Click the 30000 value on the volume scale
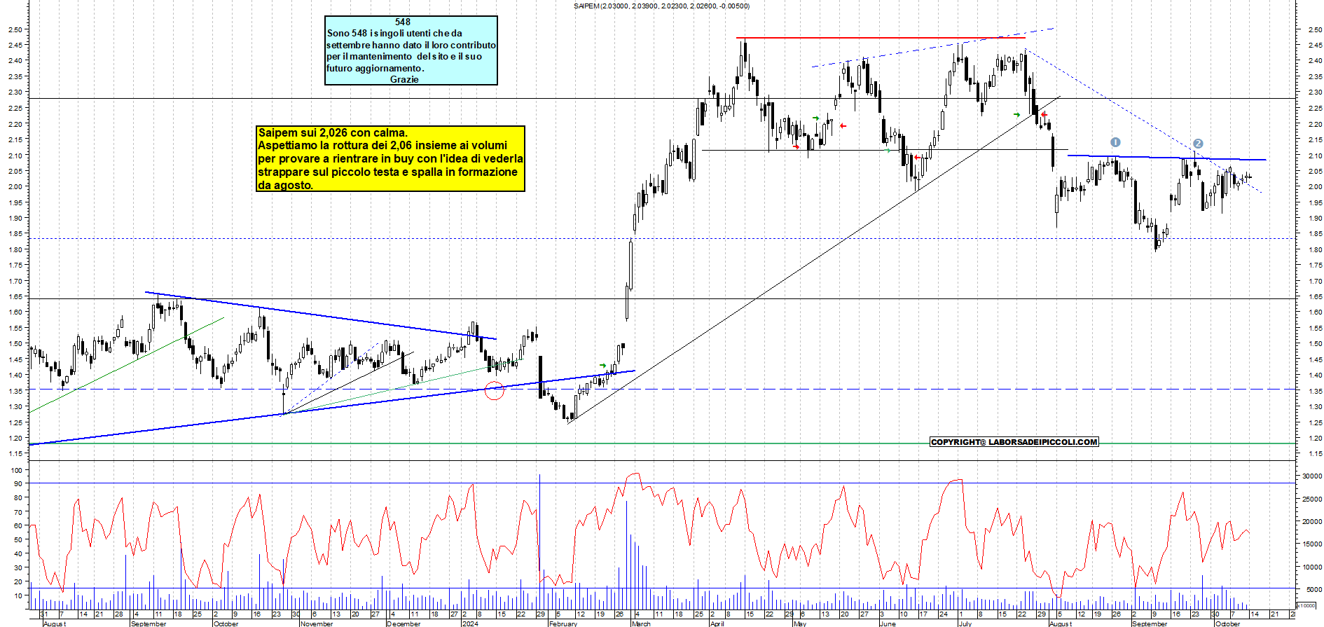The width and height of the screenshot is (1324, 627). point(1311,476)
